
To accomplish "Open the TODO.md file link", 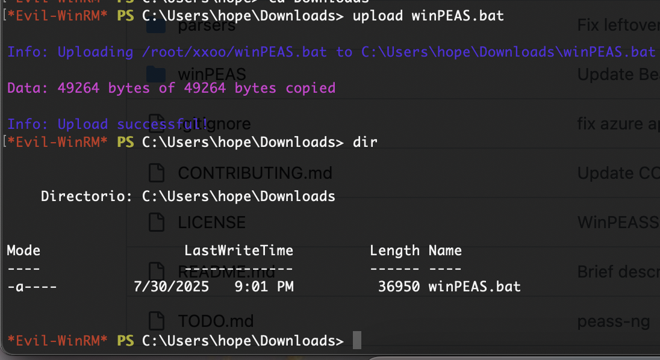I will click(x=216, y=321).
